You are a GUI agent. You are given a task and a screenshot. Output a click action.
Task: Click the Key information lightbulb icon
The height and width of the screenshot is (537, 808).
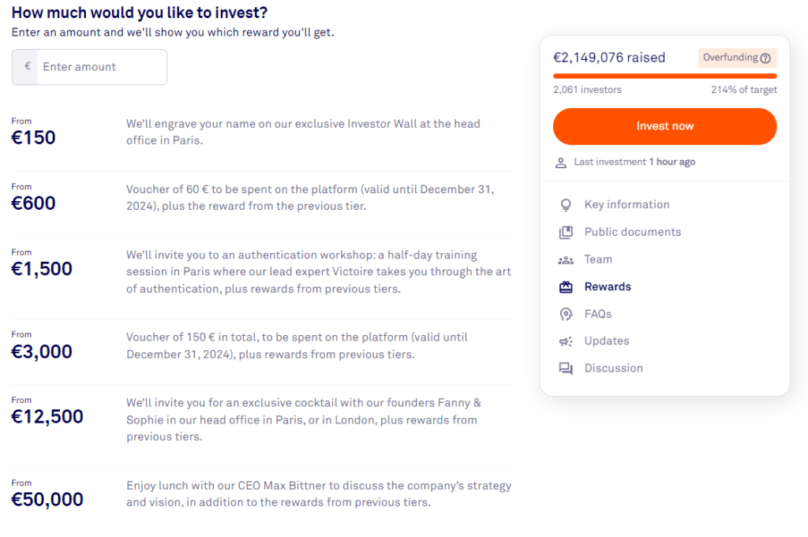pyautogui.click(x=565, y=205)
